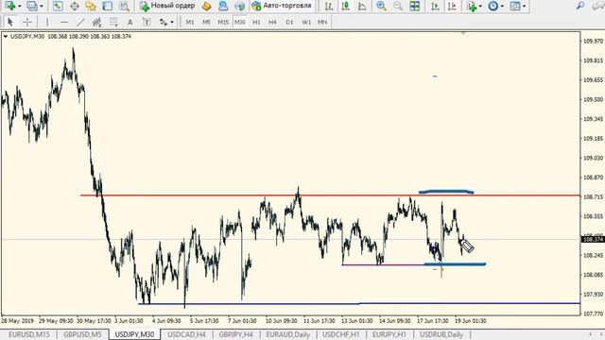Toggle the active M30 timeframe
The image size is (605, 340).
(239, 22)
